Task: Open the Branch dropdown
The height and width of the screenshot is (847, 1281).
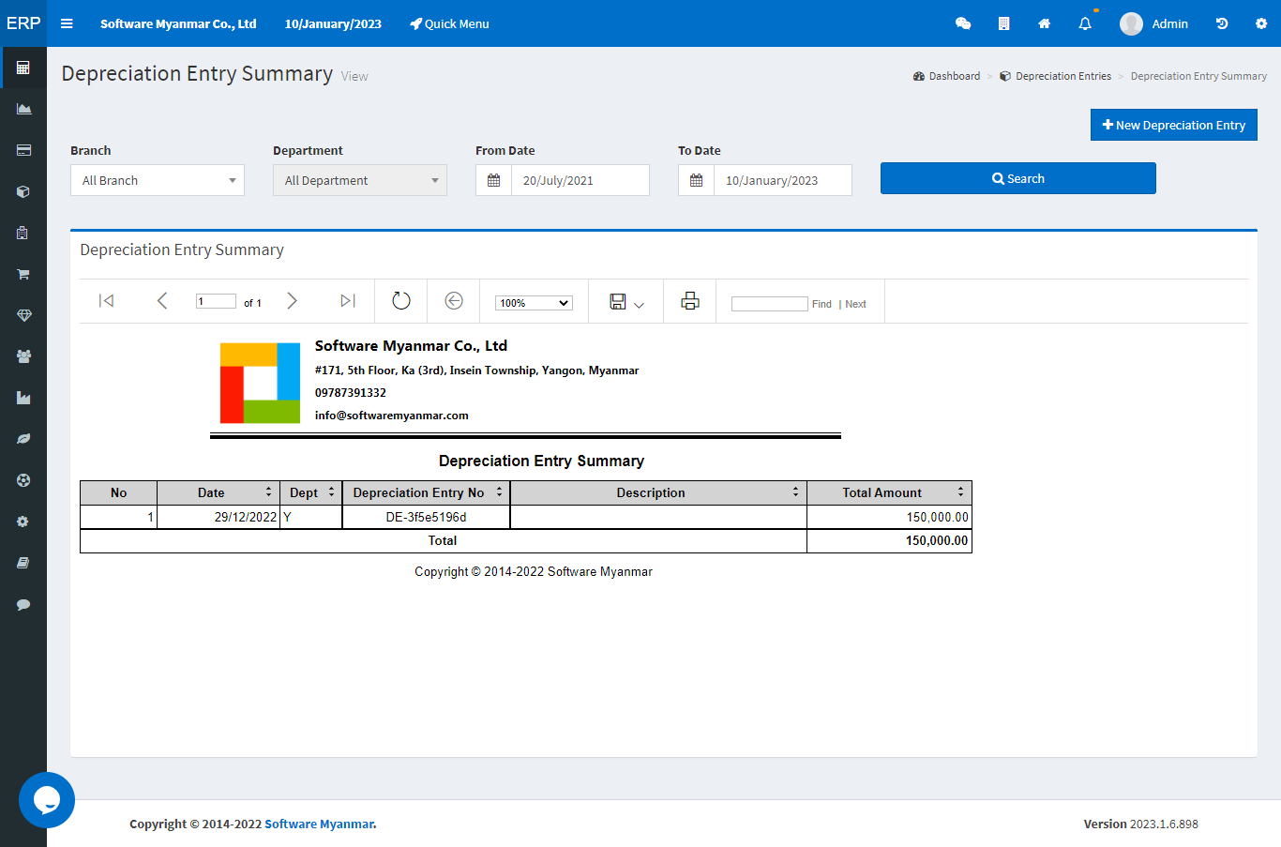Action: tap(158, 180)
